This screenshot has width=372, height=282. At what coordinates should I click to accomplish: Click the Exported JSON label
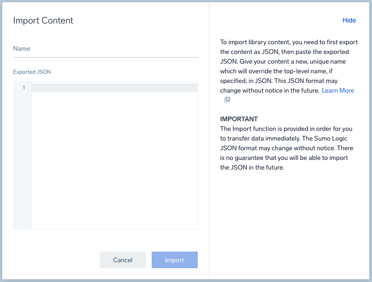(x=32, y=72)
